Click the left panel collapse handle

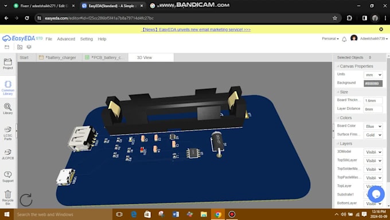coord(17,131)
